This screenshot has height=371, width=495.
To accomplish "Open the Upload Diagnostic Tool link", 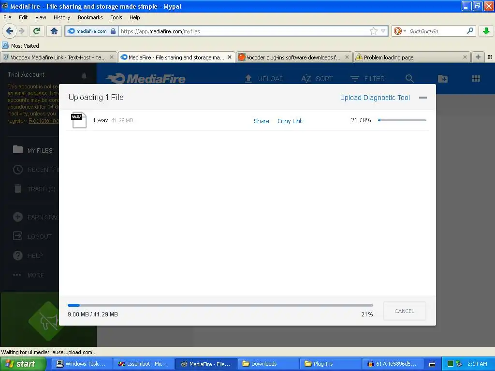I will (x=375, y=98).
